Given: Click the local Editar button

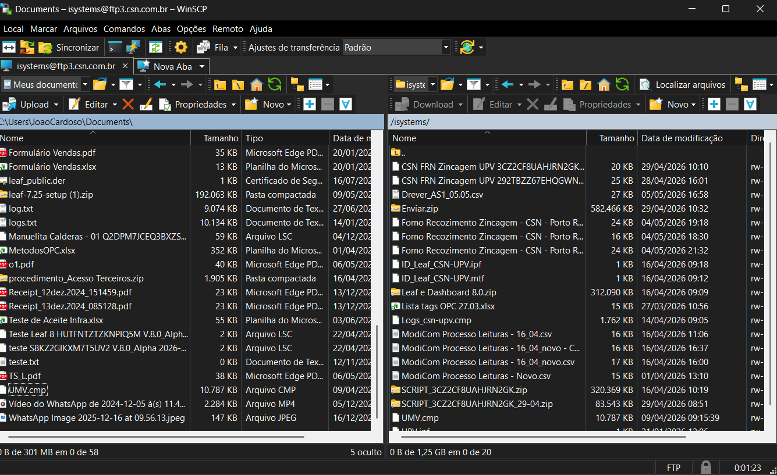Looking at the screenshot, I should pyautogui.click(x=89, y=105).
